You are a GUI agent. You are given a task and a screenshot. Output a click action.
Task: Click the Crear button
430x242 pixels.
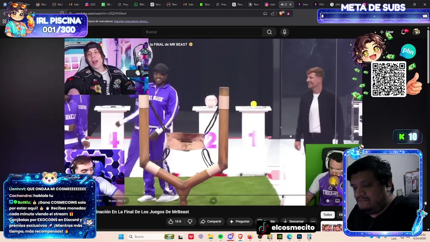point(387,32)
